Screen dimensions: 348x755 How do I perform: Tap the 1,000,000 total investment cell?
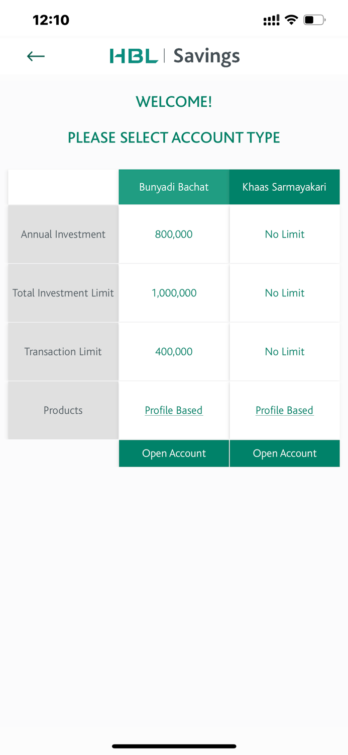click(x=174, y=293)
